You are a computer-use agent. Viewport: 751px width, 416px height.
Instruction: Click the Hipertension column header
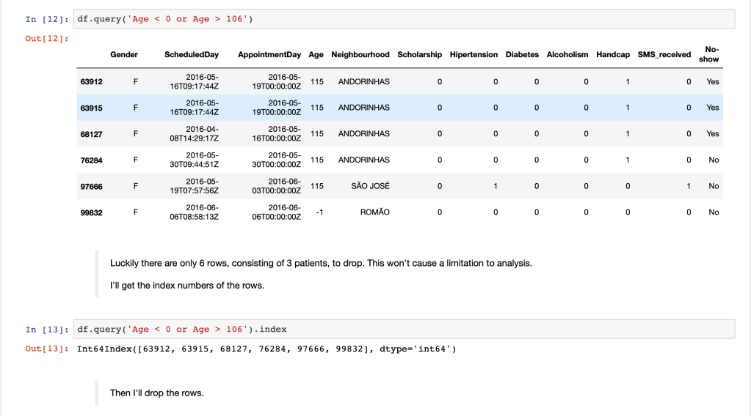tap(474, 55)
